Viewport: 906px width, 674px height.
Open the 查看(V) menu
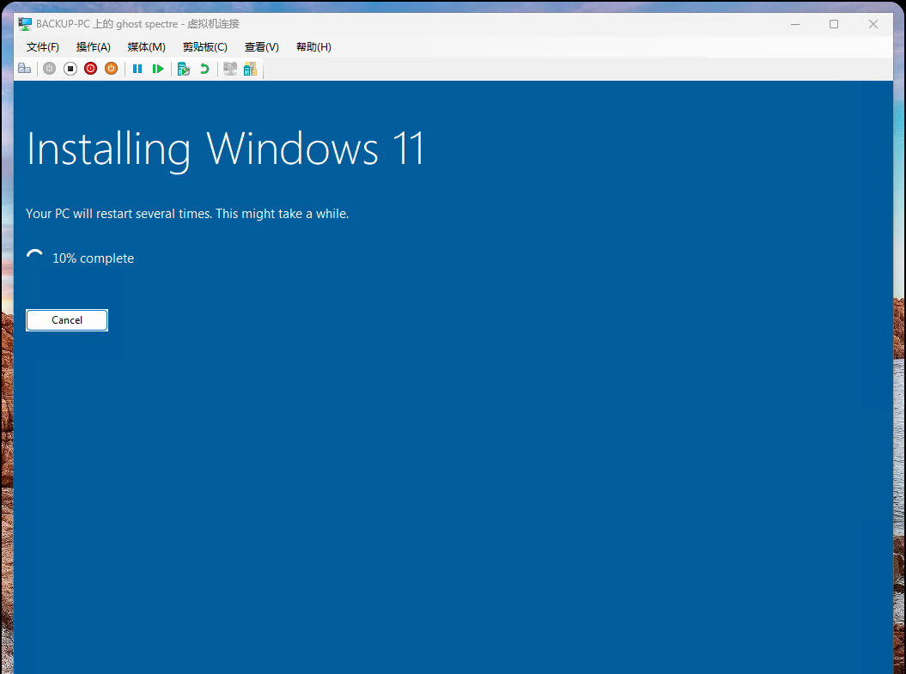coord(262,46)
